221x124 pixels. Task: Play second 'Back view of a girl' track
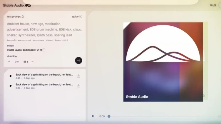pyautogui.click(x=11, y=86)
